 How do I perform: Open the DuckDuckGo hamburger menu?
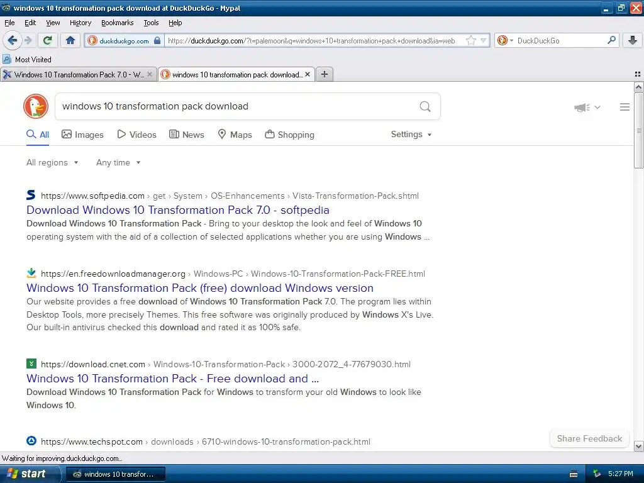click(x=625, y=107)
